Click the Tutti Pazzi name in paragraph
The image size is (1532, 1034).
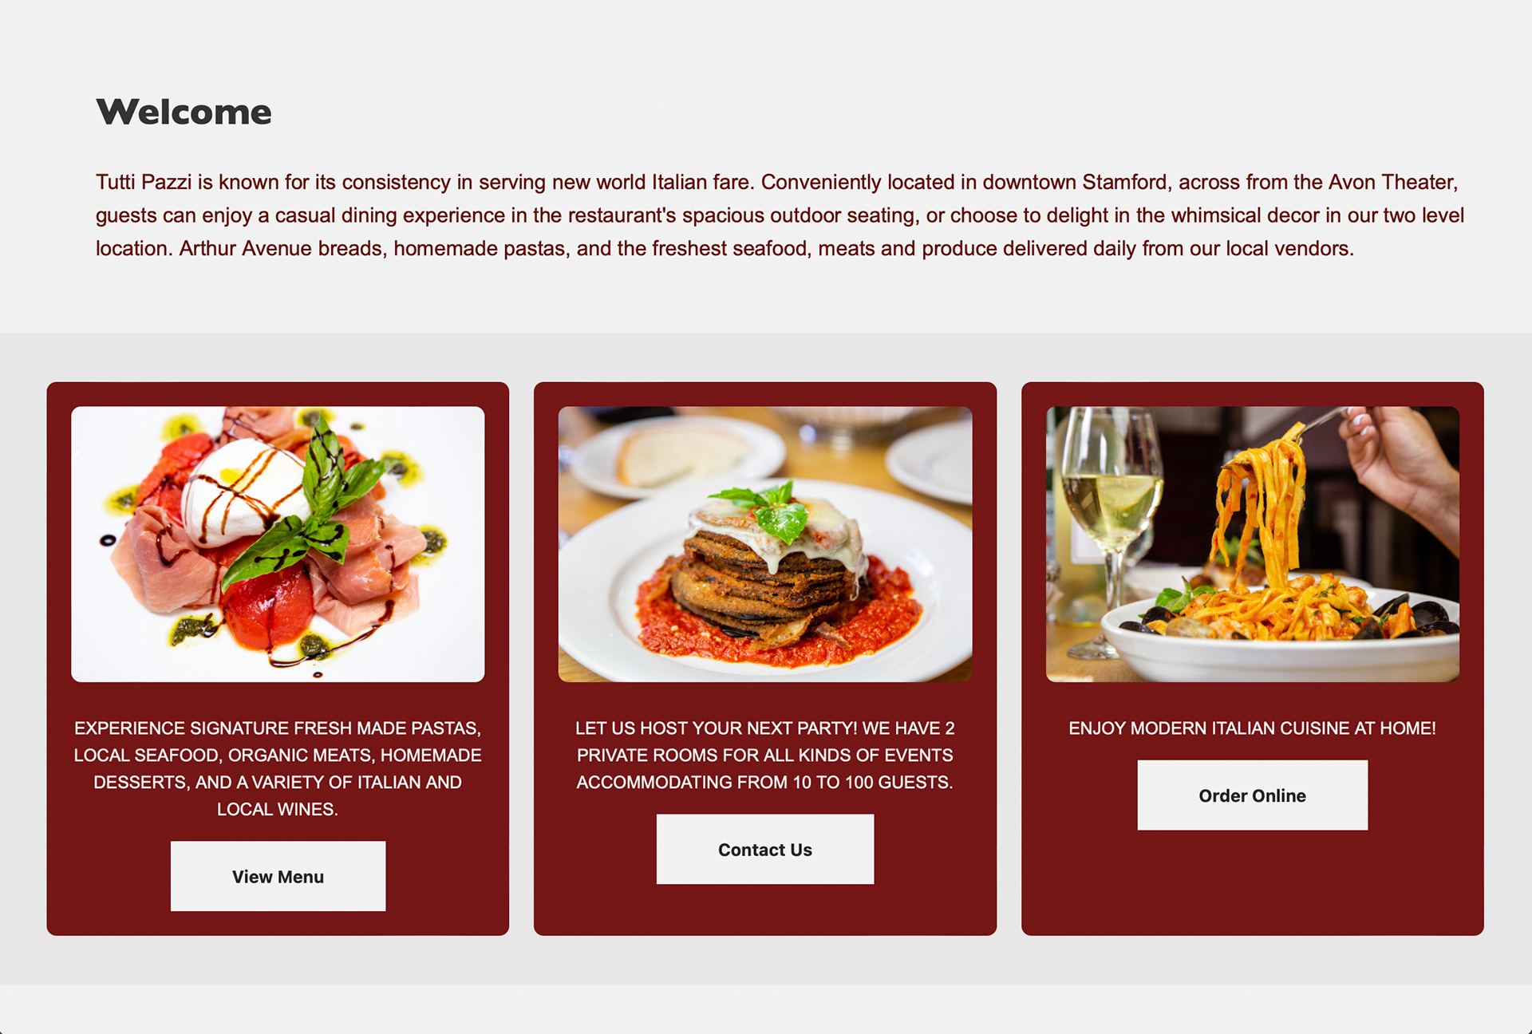[144, 182]
